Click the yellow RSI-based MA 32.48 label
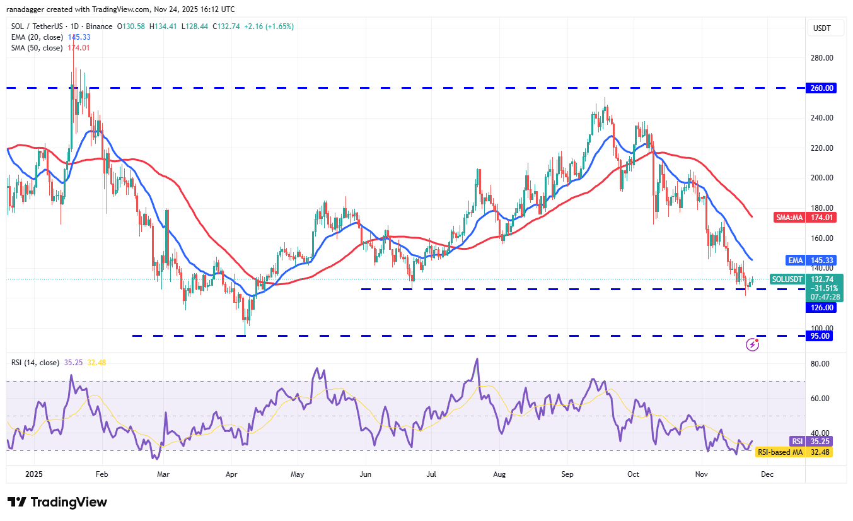 (794, 452)
